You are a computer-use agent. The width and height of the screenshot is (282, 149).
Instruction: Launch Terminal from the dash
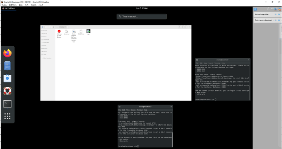(8, 104)
